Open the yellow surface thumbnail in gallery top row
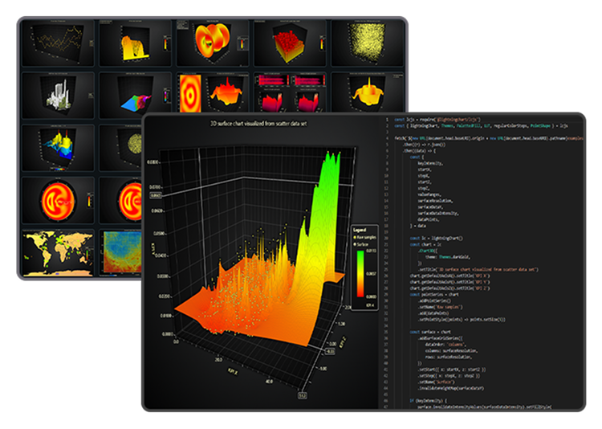 click(135, 43)
